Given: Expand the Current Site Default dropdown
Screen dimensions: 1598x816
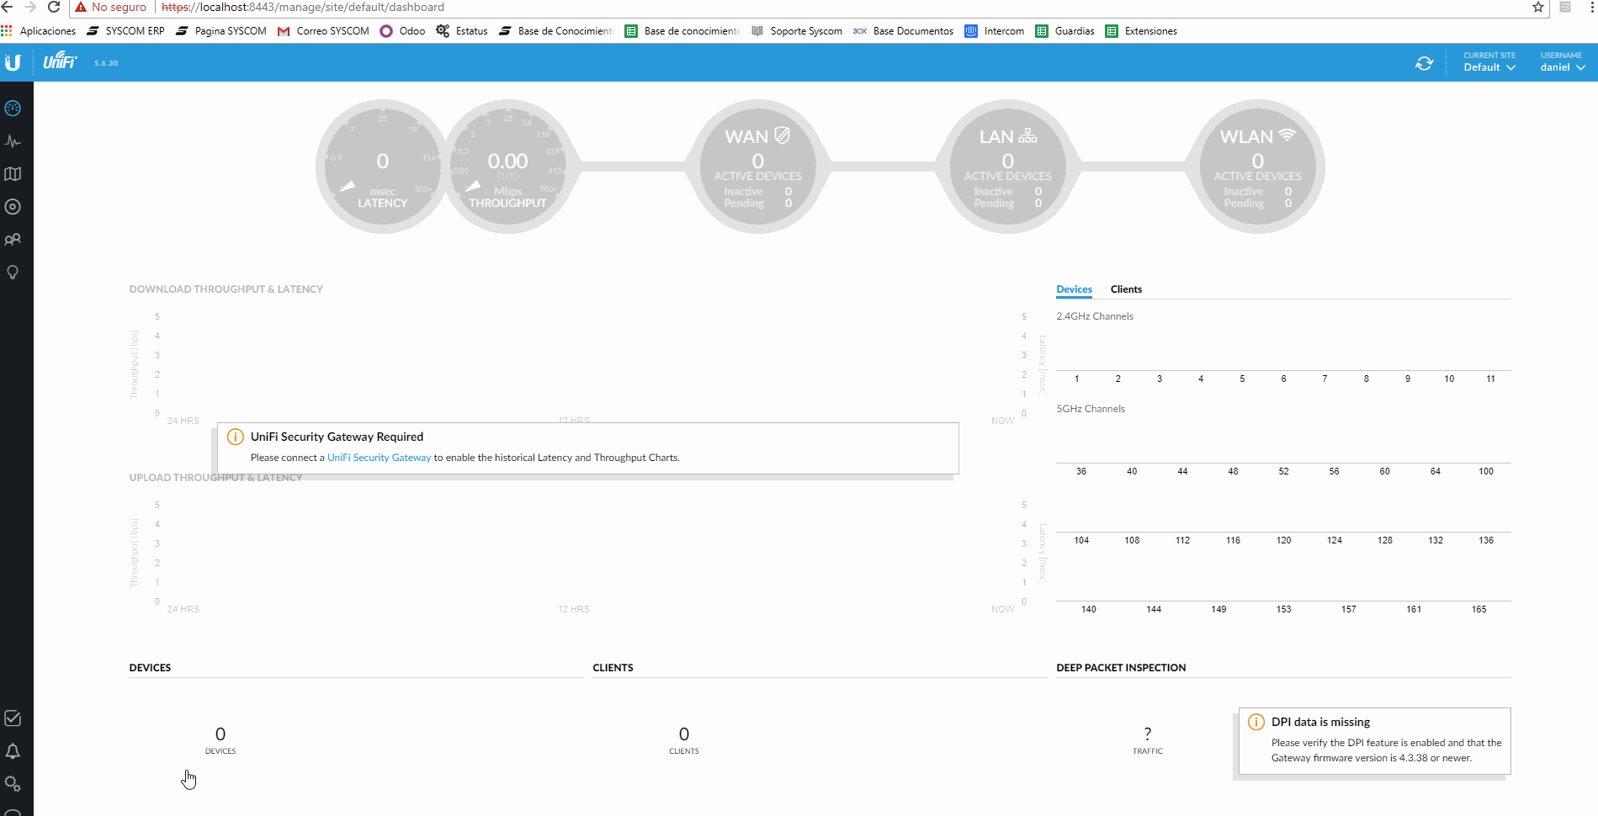Looking at the screenshot, I should [x=1489, y=62].
